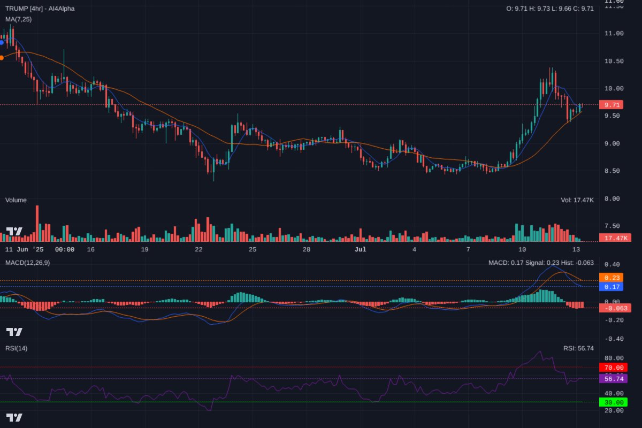Click the 'MACD(12,26,9)' indicator label

coord(27,262)
